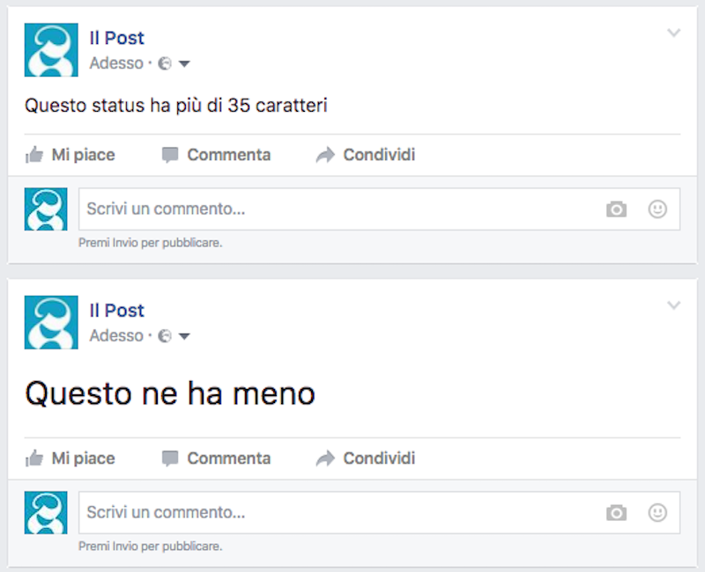Open second post's privacy audience dropdown
This screenshot has width=705, height=572.
point(184,336)
